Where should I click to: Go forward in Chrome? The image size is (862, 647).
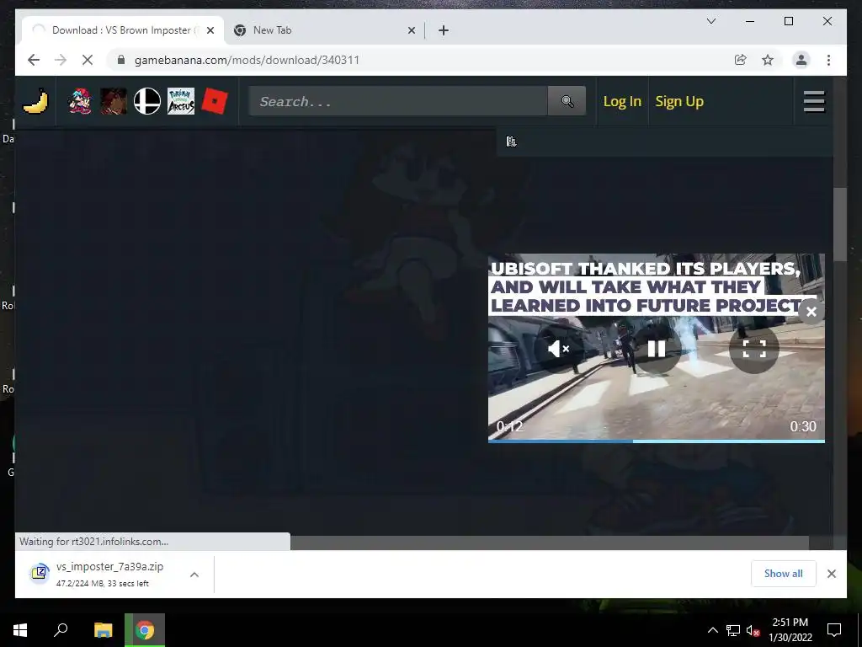[x=61, y=60]
